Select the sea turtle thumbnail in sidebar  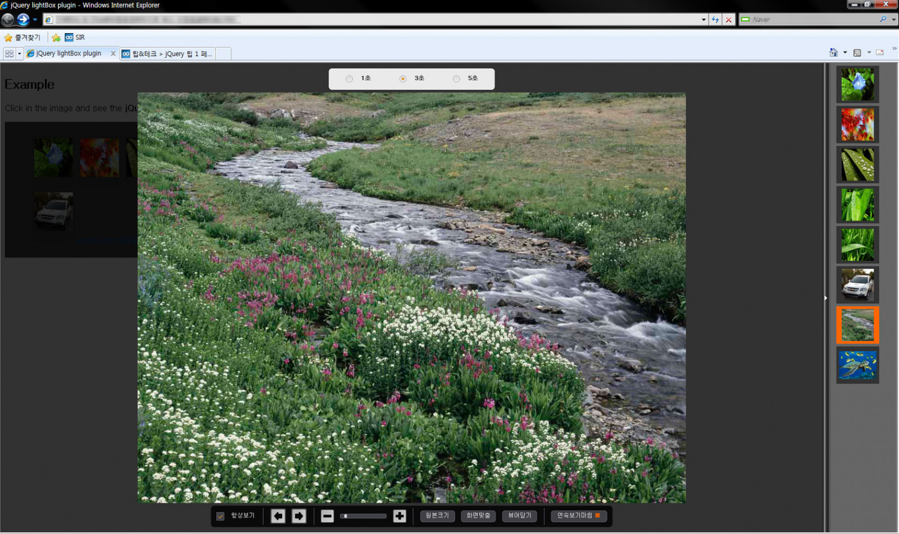[x=857, y=365]
